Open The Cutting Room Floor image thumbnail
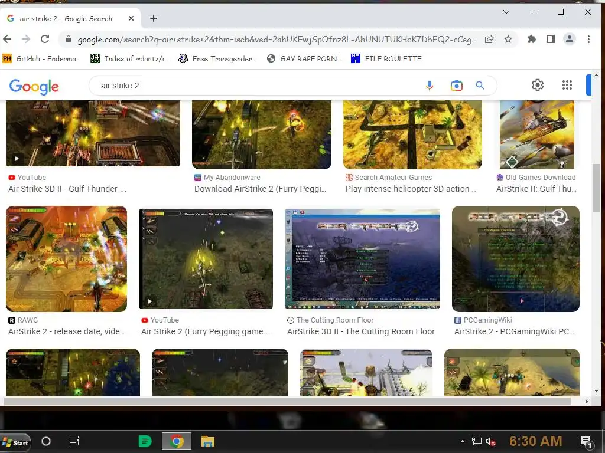Image resolution: width=605 pixels, height=453 pixels. pyautogui.click(x=362, y=260)
